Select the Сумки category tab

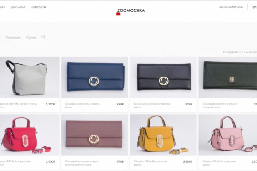pos(31,37)
